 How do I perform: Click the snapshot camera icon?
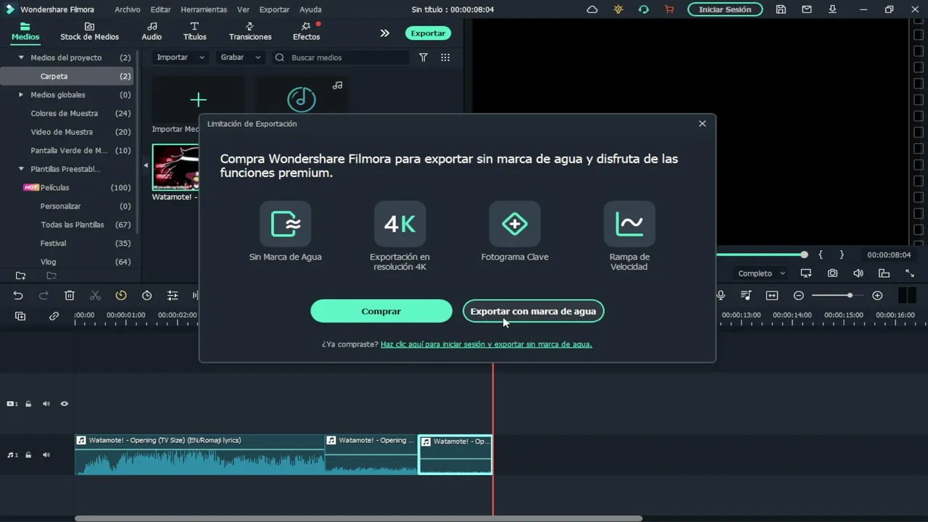pos(832,273)
